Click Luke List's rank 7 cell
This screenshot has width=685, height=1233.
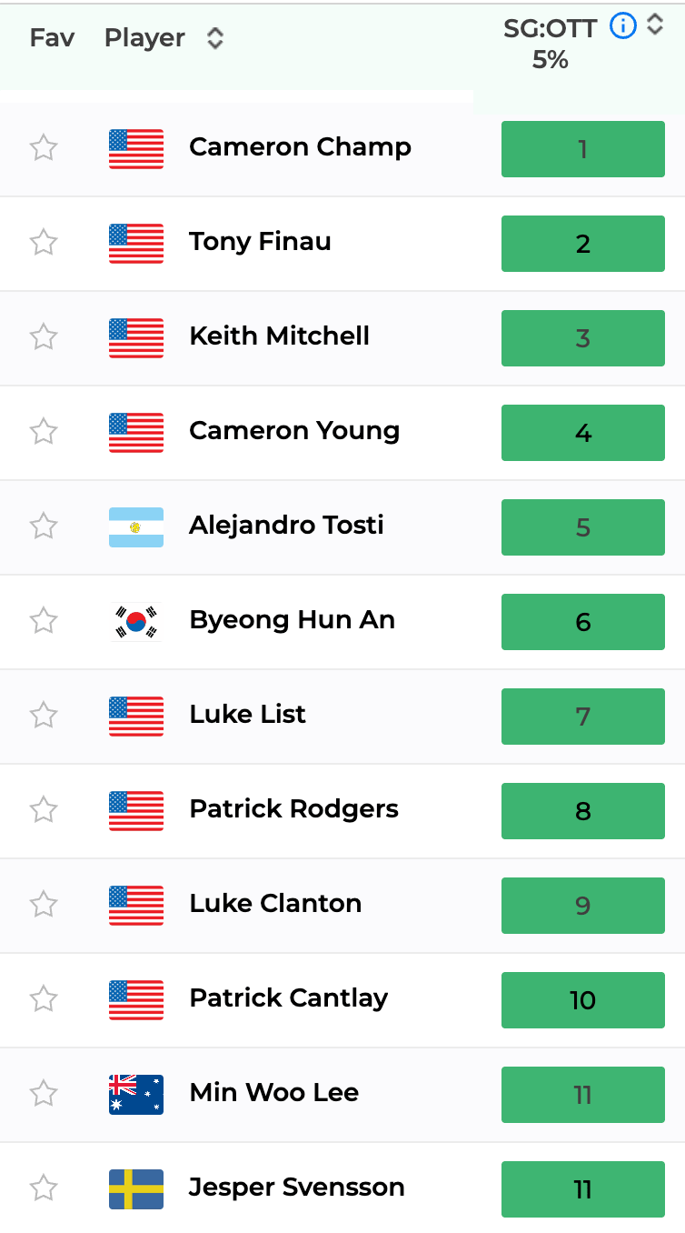click(x=583, y=717)
